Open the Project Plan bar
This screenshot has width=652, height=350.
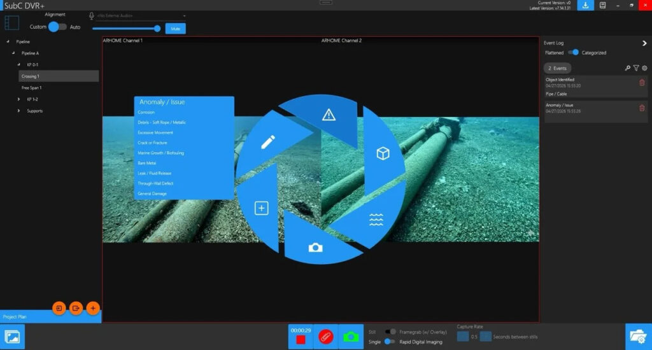click(50, 317)
